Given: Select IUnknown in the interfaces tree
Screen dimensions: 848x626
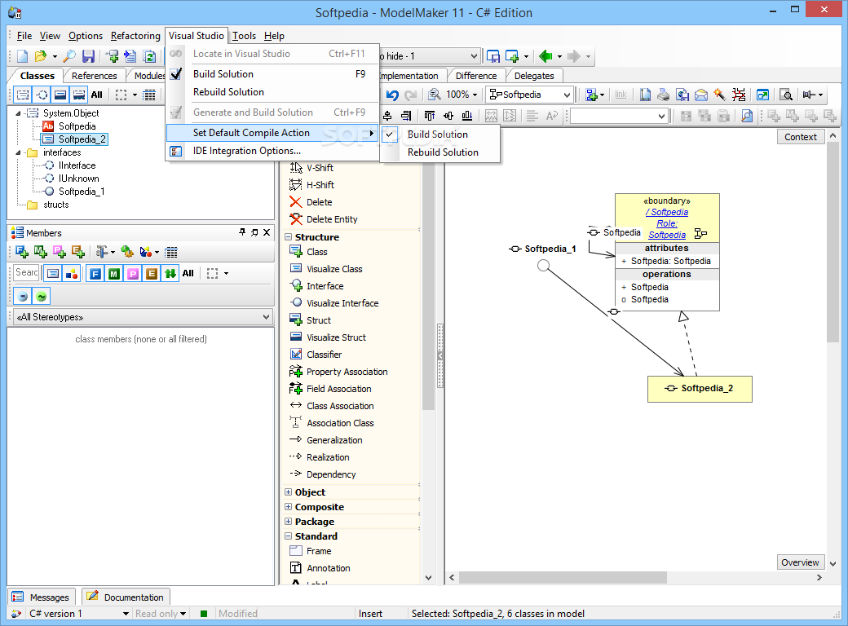Looking at the screenshot, I should point(78,179).
